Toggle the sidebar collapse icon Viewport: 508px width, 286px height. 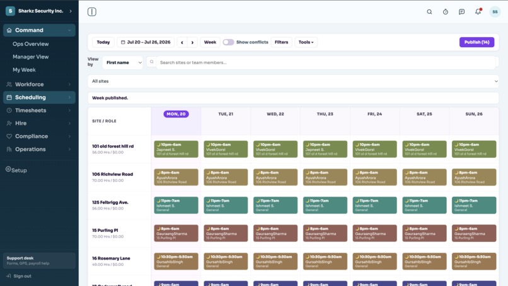point(91,12)
